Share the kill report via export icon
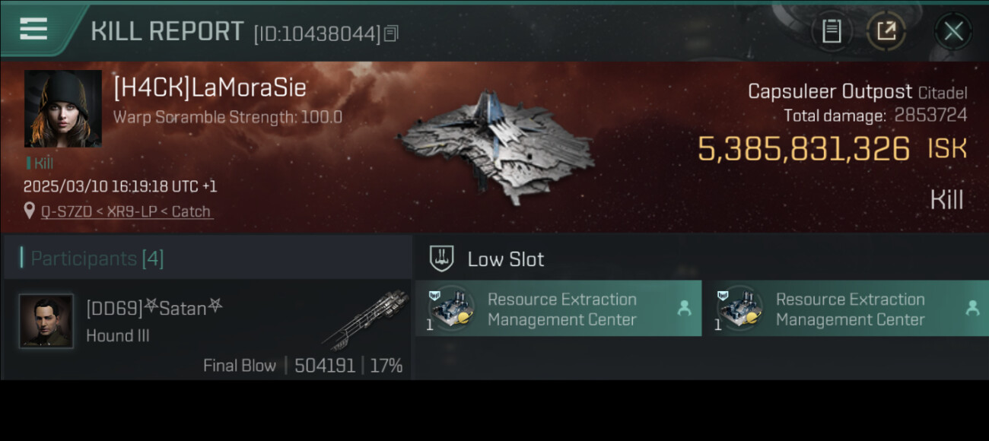 coord(886,31)
